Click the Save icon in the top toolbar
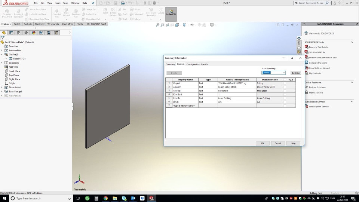Screen dimensions: 359x202 (x=116, y=3)
